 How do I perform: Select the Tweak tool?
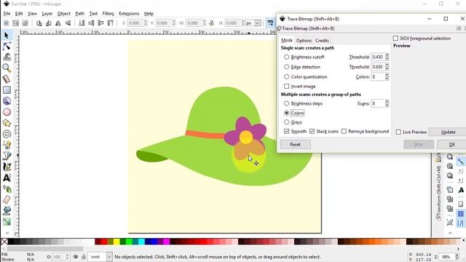(7, 57)
